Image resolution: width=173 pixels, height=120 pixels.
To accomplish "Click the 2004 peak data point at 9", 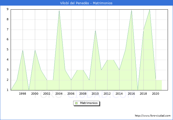I will [x=59, y=10].
